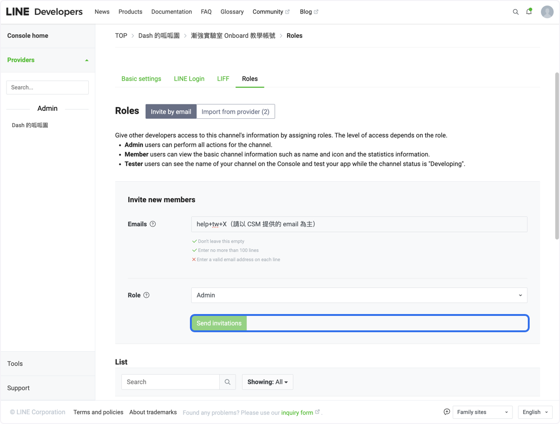The width and height of the screenshot is (560, 424).
Task: Open the user avatar menu
Action: click(x=547, y=12)
